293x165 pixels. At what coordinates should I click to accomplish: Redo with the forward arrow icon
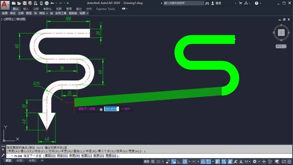coord(60,3)
